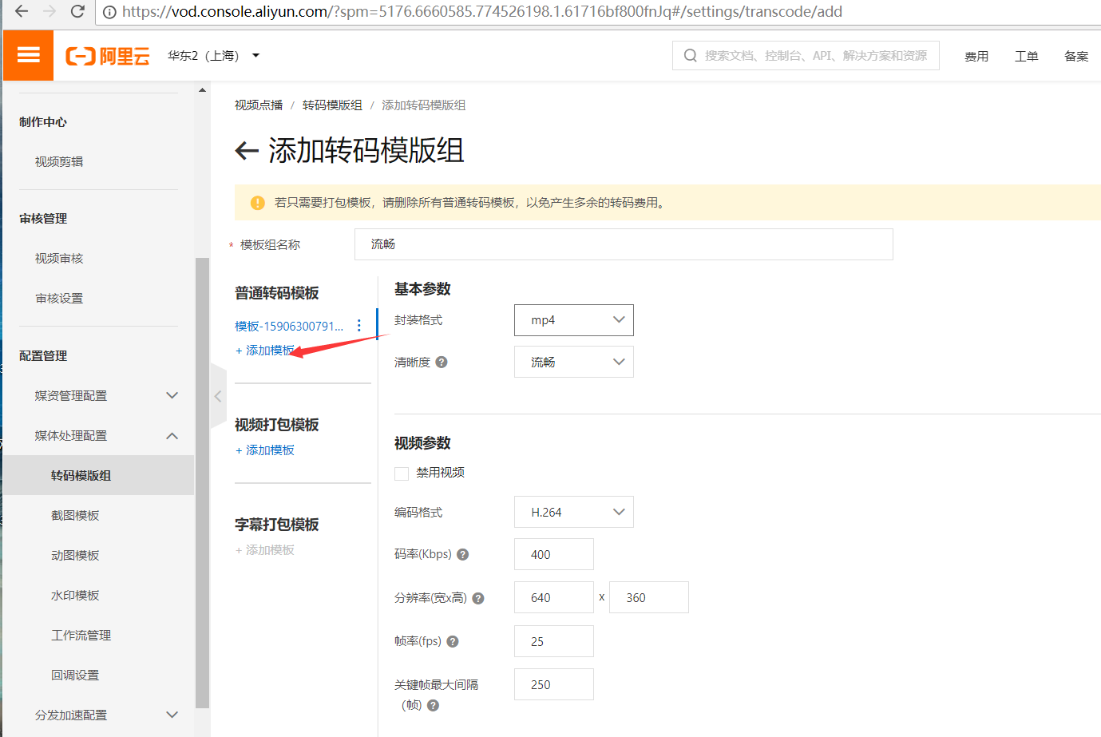The height and width of the screenshot is (737, 1101).
Task: Open the 工单 menu item
Action: [1027, 56]
